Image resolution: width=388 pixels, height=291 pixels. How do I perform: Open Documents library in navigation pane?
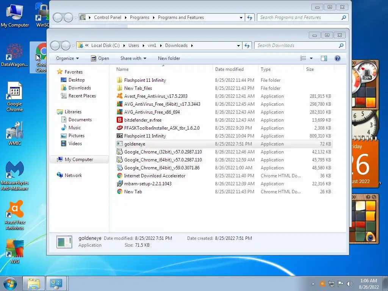76,119
